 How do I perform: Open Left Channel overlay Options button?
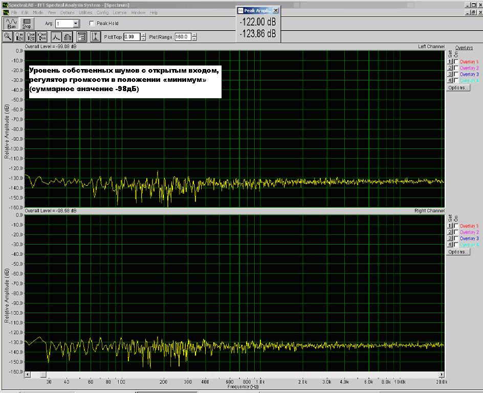click(x=458, y=88)
